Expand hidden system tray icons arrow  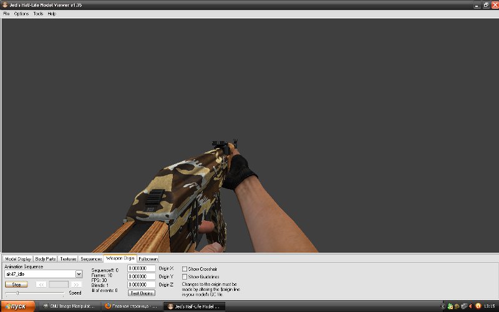443,306
